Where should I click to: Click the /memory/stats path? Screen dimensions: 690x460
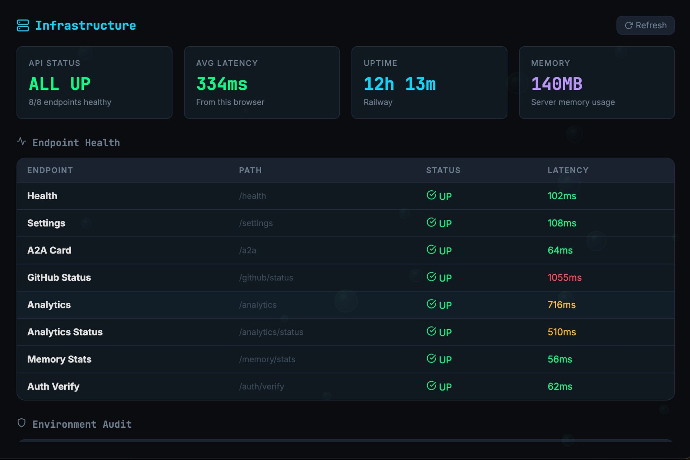coord(267,359)
